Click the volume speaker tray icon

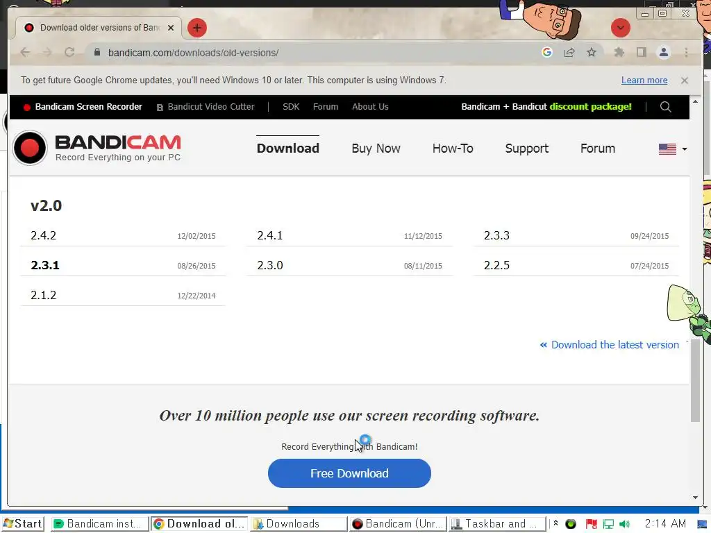coord(625,525)
